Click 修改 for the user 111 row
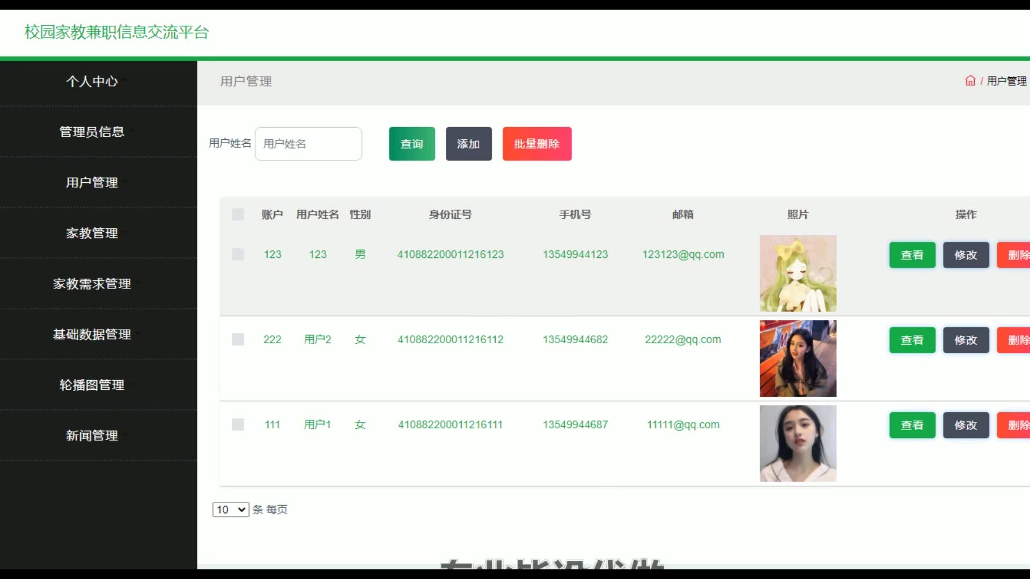 pyautogui.click(x=966, y=425)
